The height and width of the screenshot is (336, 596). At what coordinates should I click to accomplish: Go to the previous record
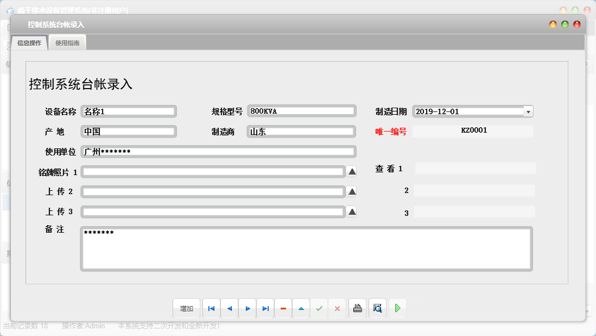pyautogui.click(x=229, y=309)
